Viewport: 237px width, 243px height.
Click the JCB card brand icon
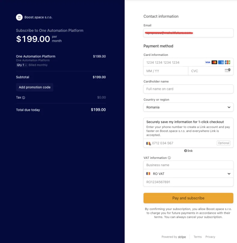228,62
